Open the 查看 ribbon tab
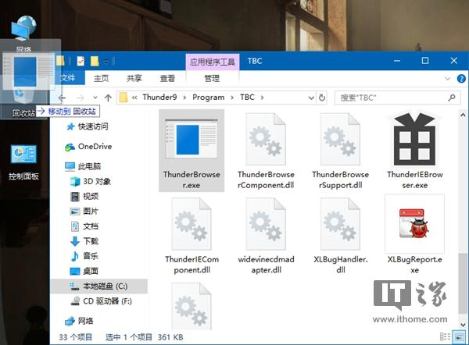This screenshot has width=469, height=345. coord(167,78)
